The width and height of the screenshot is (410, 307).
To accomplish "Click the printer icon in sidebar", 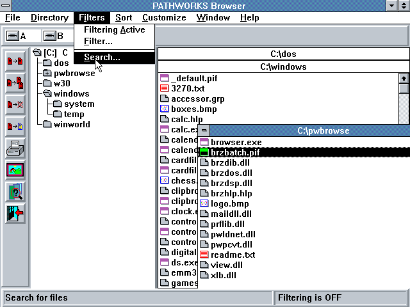I will tap(15, 148).
